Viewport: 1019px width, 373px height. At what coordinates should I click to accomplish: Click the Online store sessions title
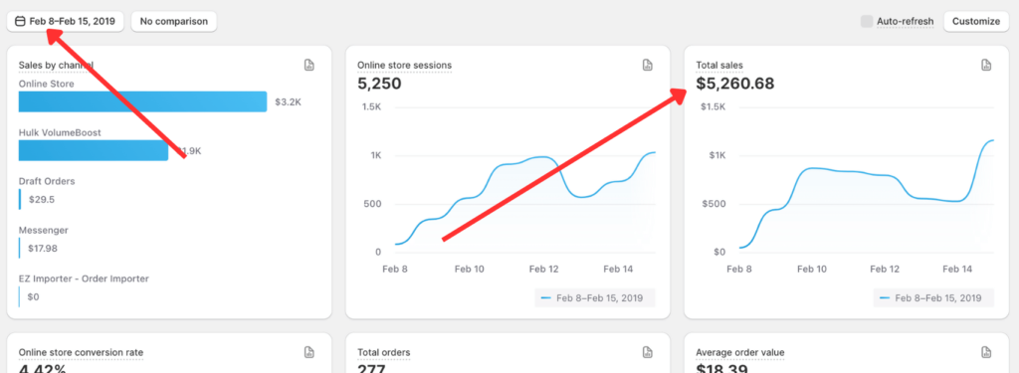404,66
